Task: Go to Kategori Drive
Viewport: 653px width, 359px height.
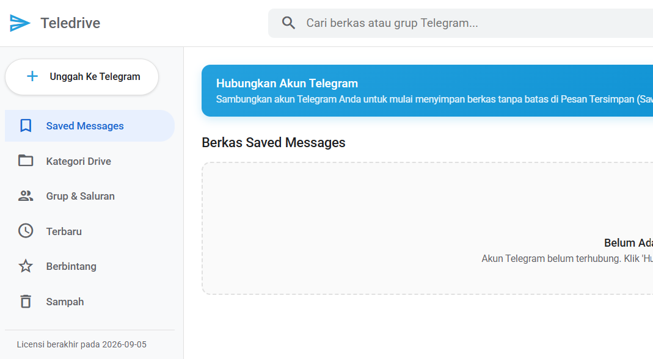Action: [90, 161]
